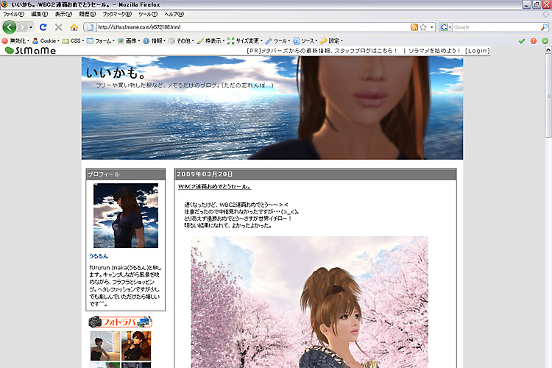
Task: Click the green checkmark standards-mode icon
Action: (522, 41)
